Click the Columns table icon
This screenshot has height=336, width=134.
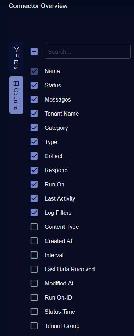click(x=16, y=83)
